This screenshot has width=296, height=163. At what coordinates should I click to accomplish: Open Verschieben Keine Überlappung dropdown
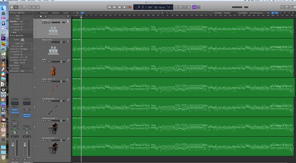click(257, 13)
